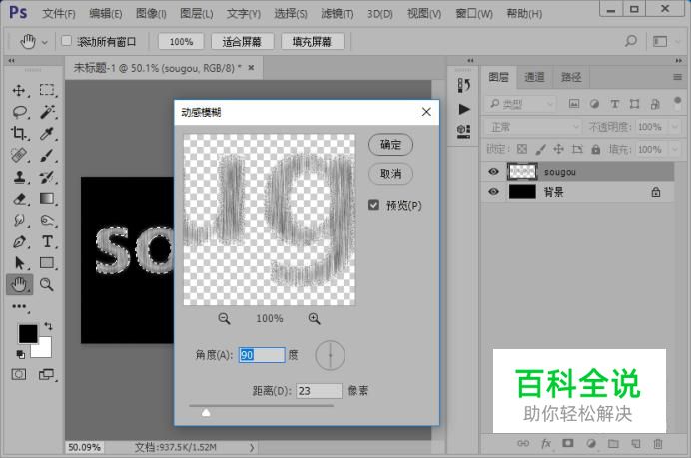Hide the background layer eye icon
The image size is (691, 458).
[493, 192]
